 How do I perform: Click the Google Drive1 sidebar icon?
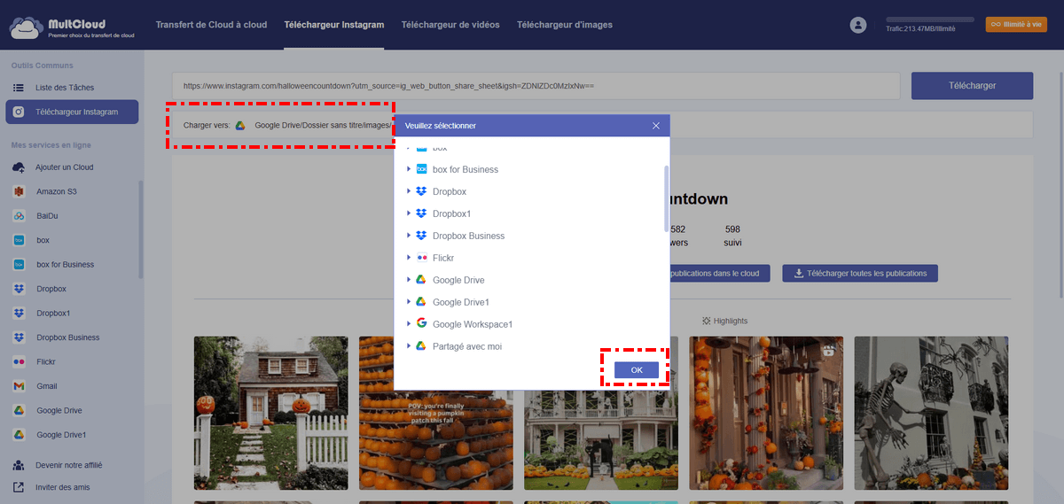pyautogui.click(x=19, y=435)
